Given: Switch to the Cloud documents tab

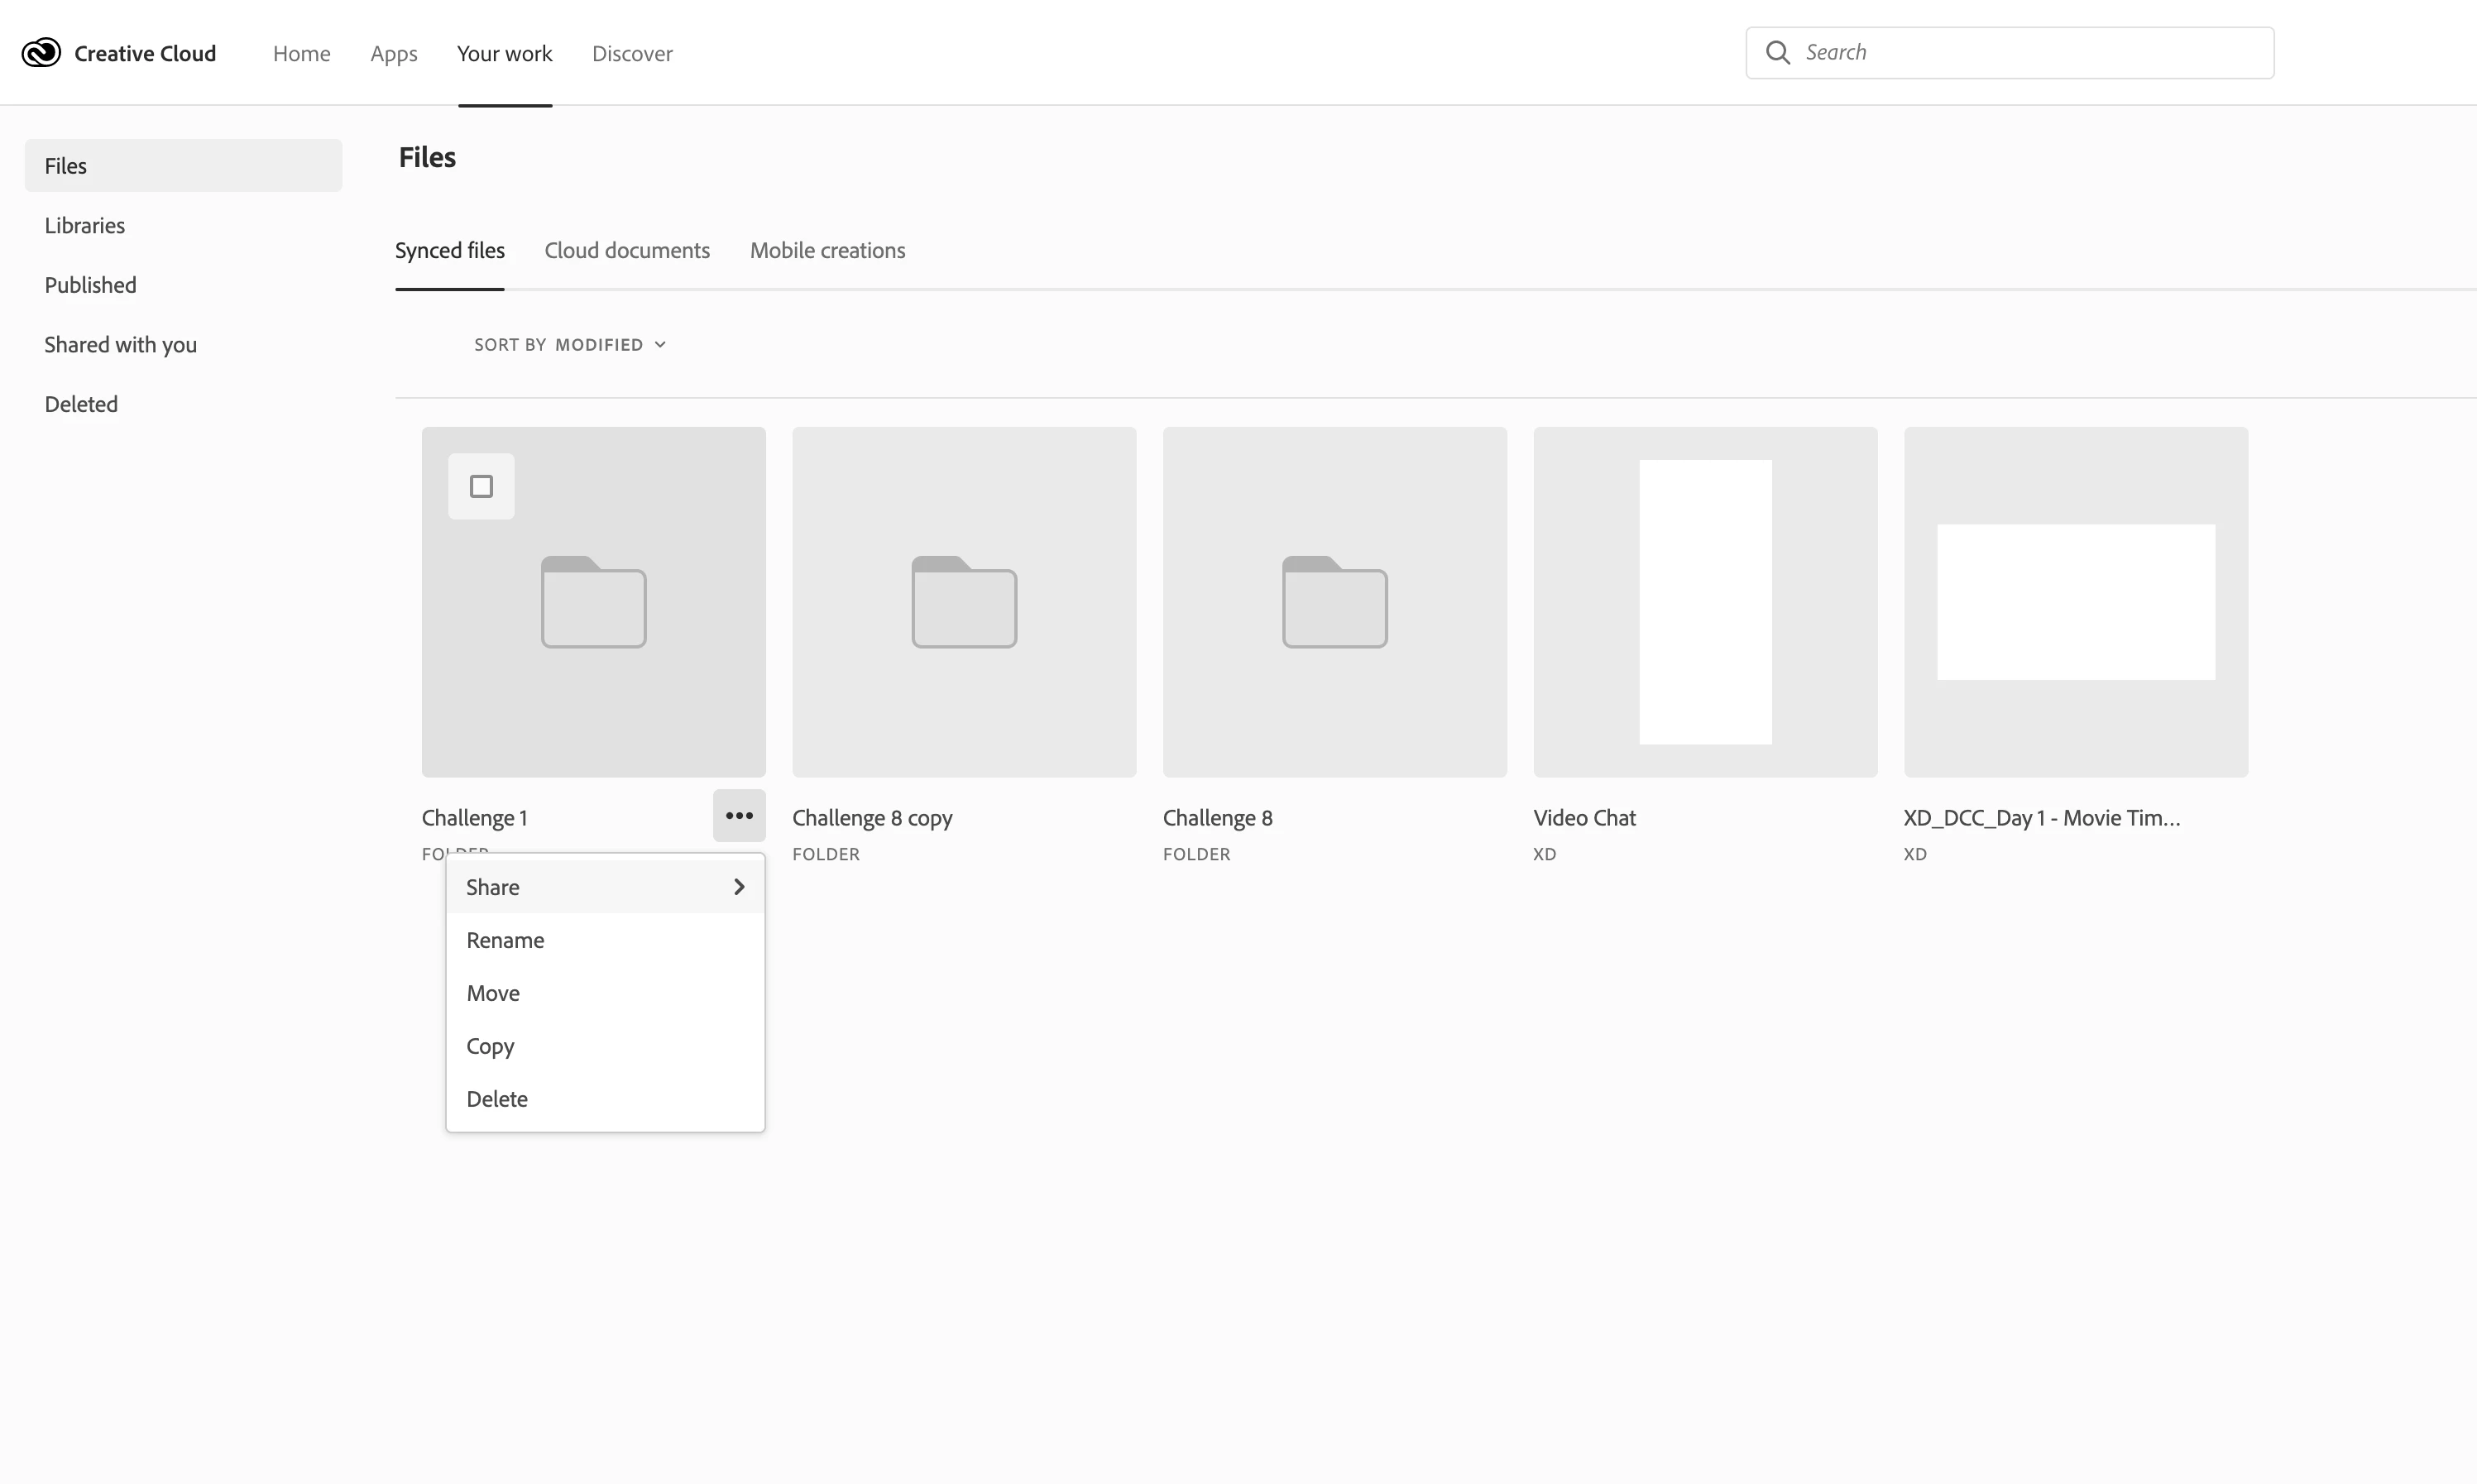Looking at the screenshot, I should [x=627, y=251].
